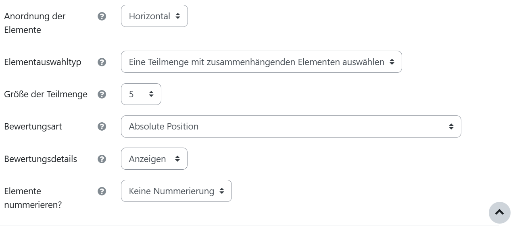
Task: Open the Absolute Position grading dropdown
Action: click(x=291, y=126)
